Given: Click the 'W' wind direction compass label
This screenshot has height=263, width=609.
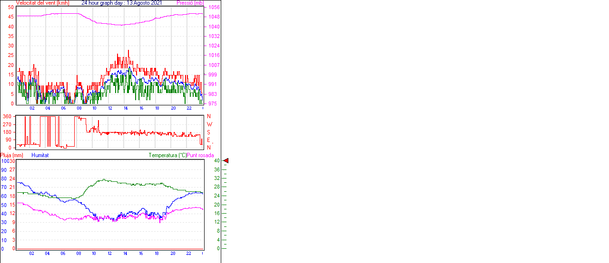Looking at the screenshot, I should coord(209,124).
